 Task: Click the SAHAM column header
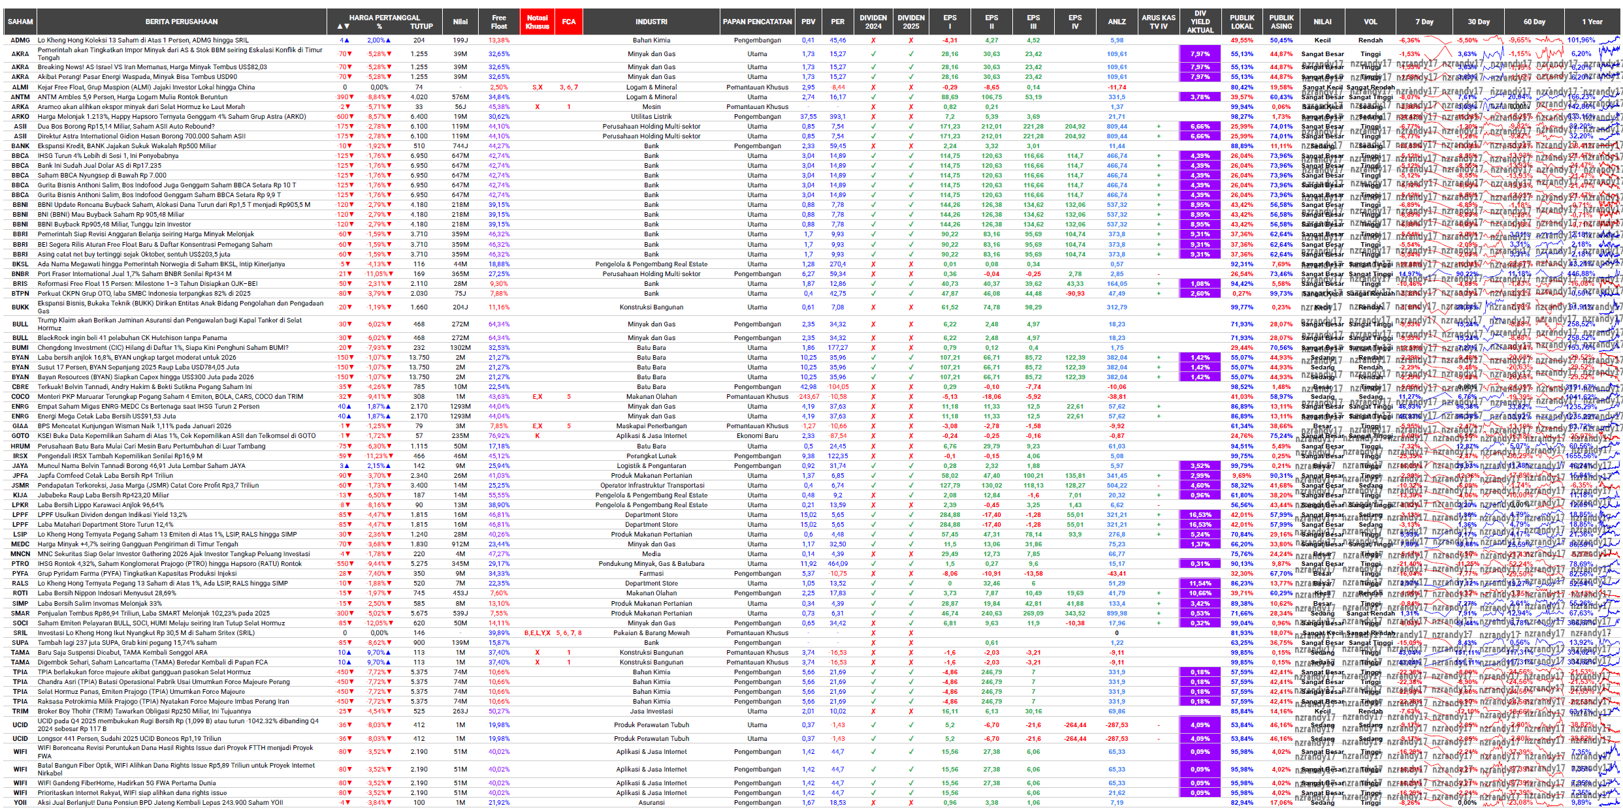click(20, 22)
